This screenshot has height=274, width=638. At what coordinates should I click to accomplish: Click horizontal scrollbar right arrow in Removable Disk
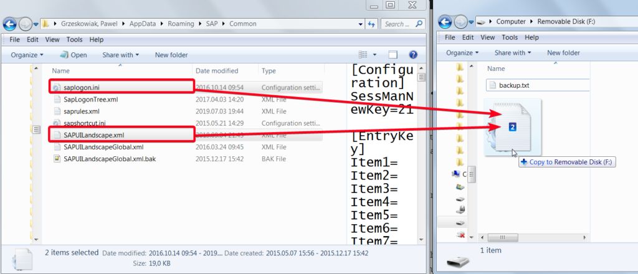click(585, 237)
